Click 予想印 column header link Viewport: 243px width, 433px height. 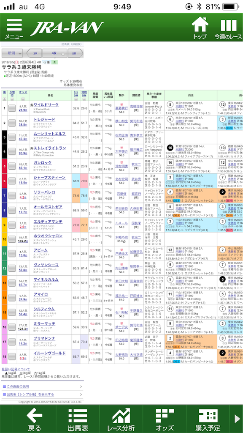(x=12, y=93)
